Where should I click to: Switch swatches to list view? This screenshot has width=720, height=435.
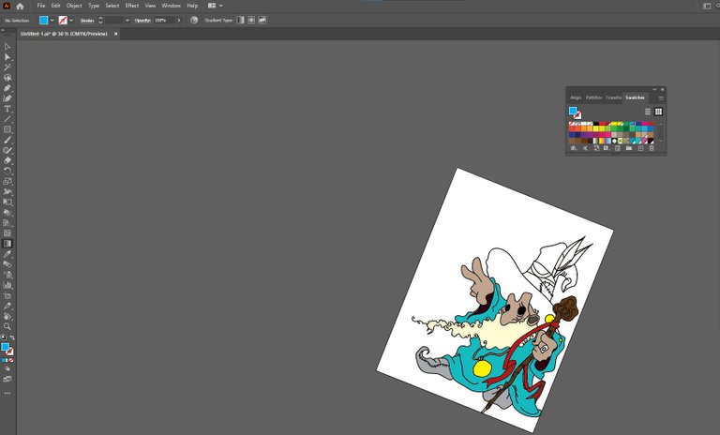point(648,112)
